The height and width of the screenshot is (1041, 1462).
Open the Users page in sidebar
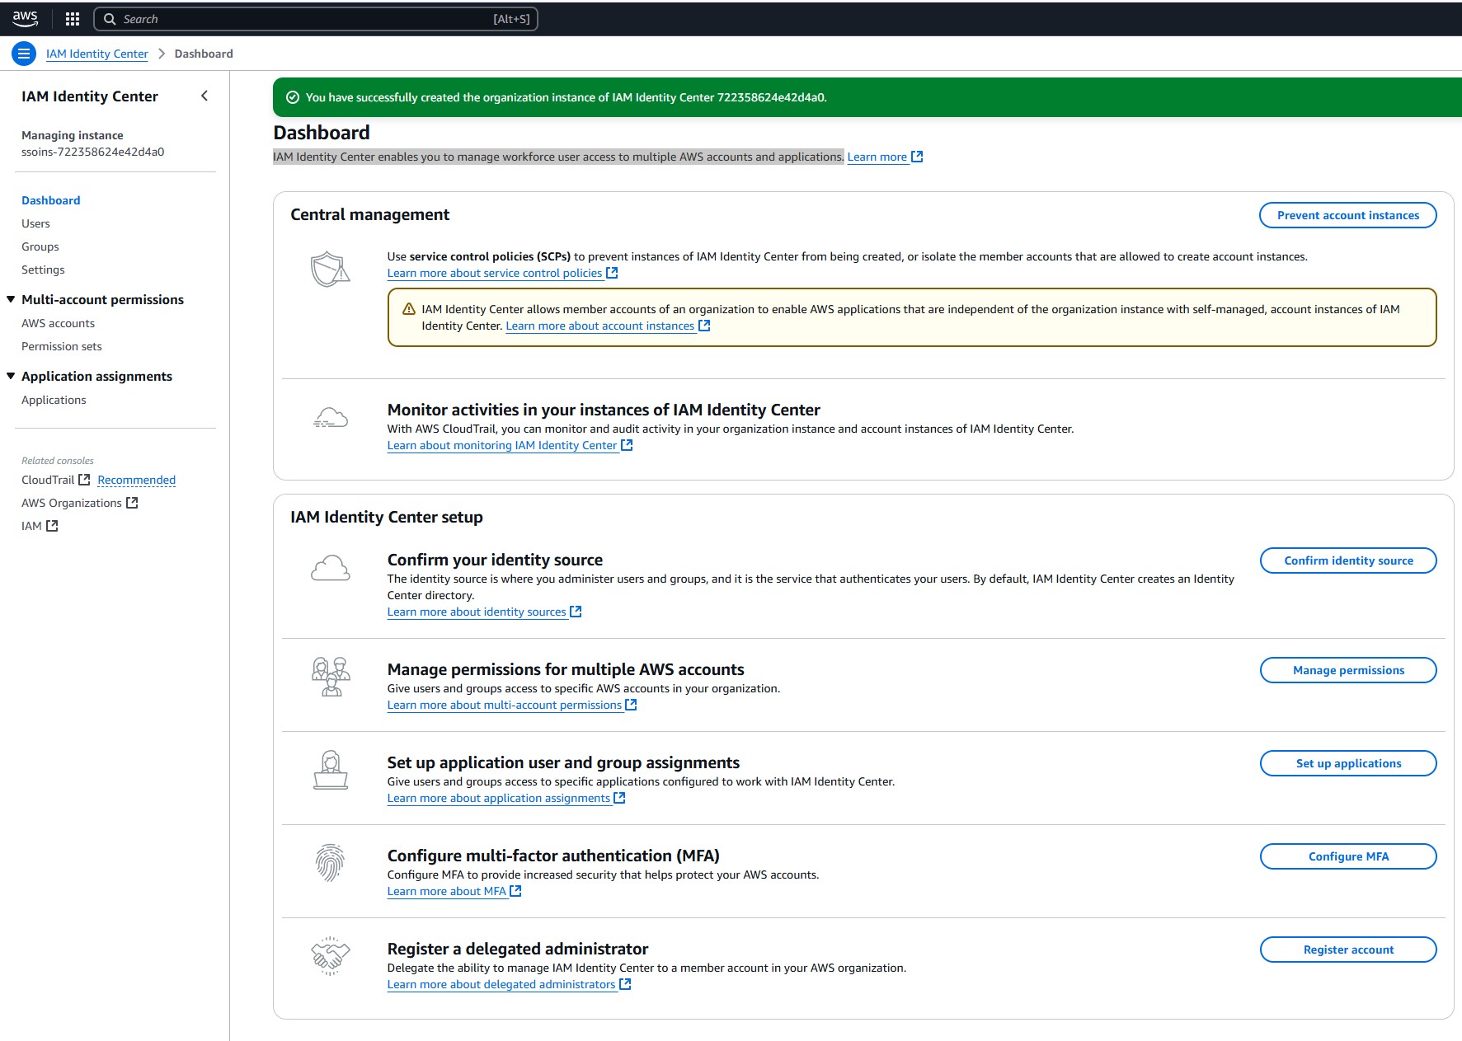point(35,223)
